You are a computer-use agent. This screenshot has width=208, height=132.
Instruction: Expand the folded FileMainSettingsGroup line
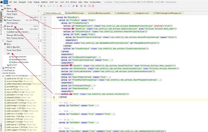coord(51,57)
